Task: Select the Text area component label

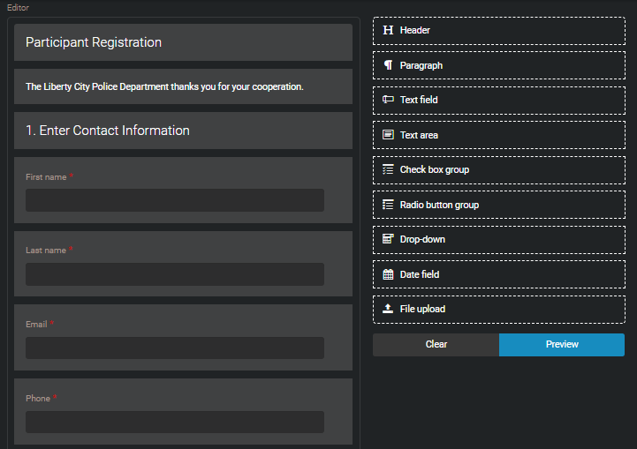Action: click(x=419, y=135)
